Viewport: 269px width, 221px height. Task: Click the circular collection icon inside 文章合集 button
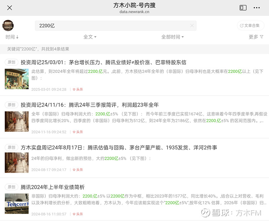[x=241, y=25]
